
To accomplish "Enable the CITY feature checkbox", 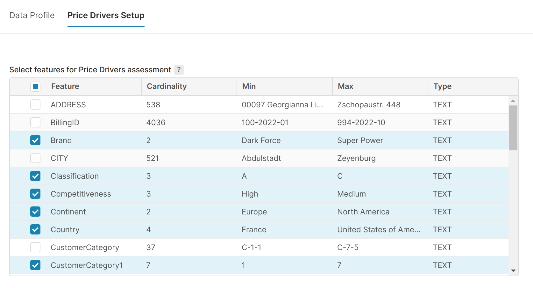I will [x=35, y=158].
